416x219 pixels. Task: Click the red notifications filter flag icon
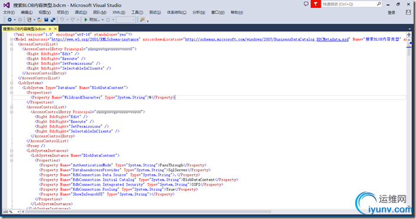[316, 4]
